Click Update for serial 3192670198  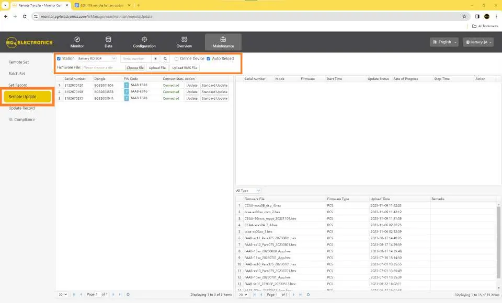[x=192, y=92]
